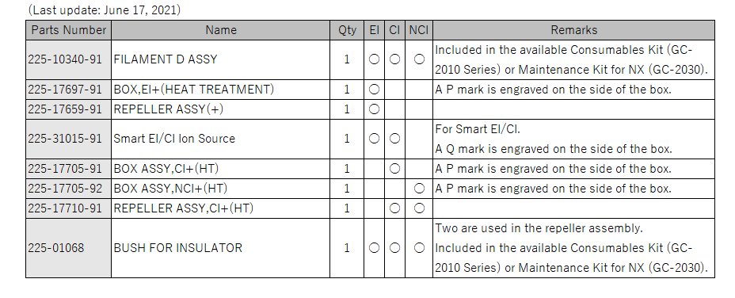Viewport: 735px width, 298px height.
Task: Click the CI circle for Smart EI/CI Ion Source
Action: 394,139
